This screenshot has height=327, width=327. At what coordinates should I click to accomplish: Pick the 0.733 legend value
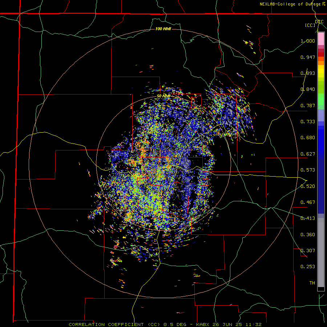pyautogui.click(x=308, y=122)
